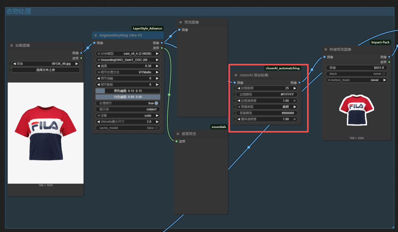Increase Vitmatte最大尺寸 with right arrow

click(157, 122)
